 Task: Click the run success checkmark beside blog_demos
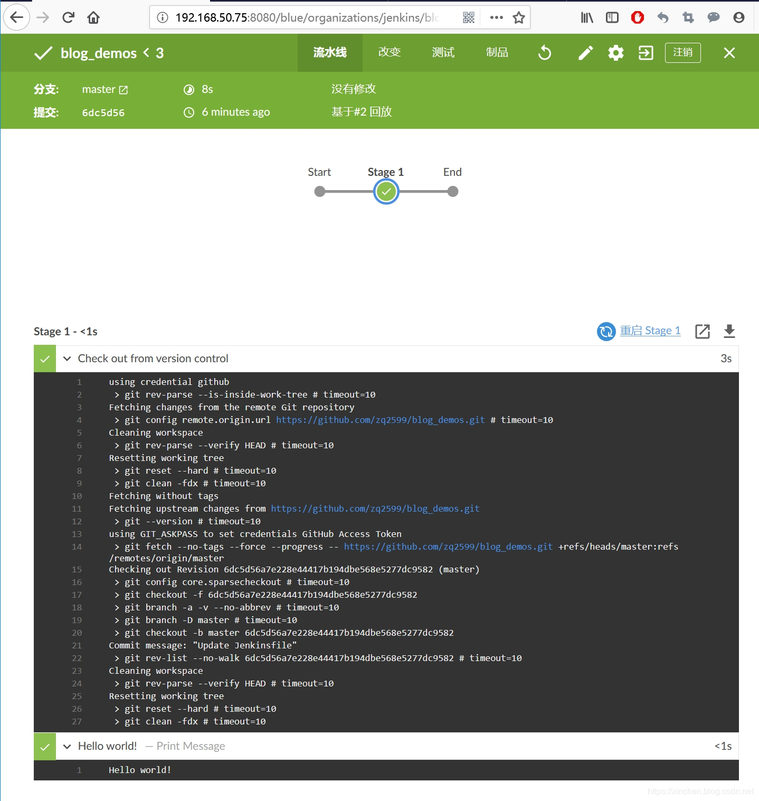tap(43, 53)
